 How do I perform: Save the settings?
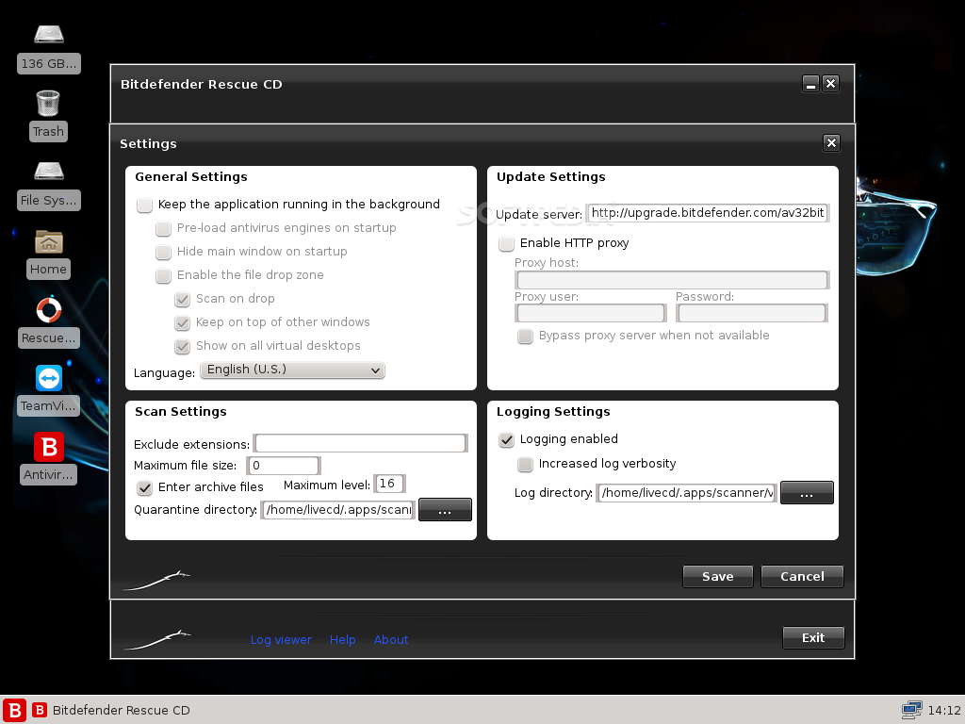717,576
